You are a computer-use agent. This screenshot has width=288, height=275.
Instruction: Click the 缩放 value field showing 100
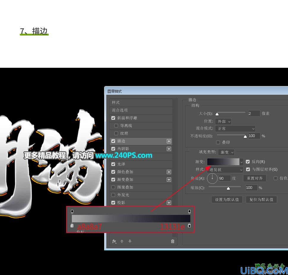[251, 187]
